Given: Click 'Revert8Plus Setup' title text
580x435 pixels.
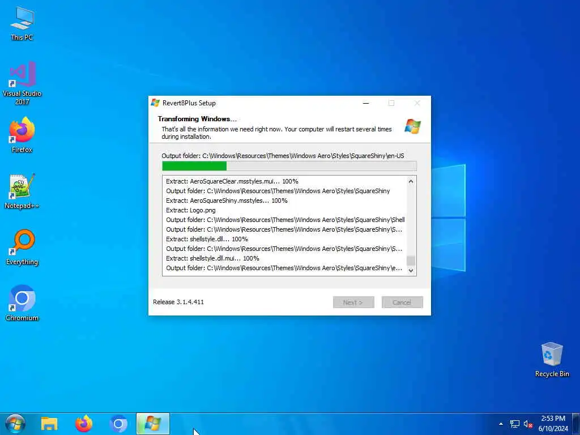Looking at the screenshot, I should point(189,103).
